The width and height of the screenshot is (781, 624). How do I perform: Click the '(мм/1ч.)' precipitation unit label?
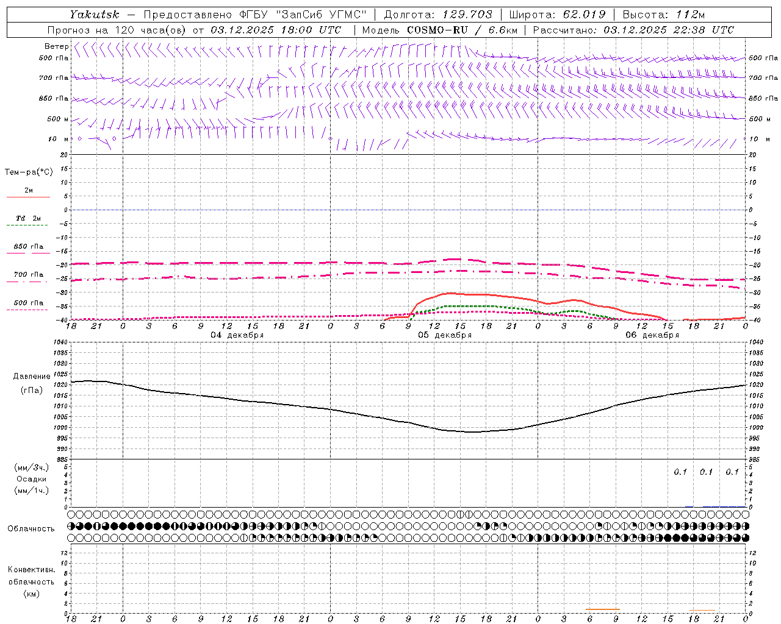pyautogui.click(x=32, y=491)
